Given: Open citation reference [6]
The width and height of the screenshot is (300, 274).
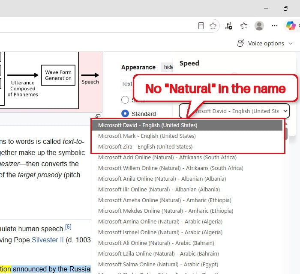Looking at the screenshot, I should pyautogui.click(x=68, y=227).
